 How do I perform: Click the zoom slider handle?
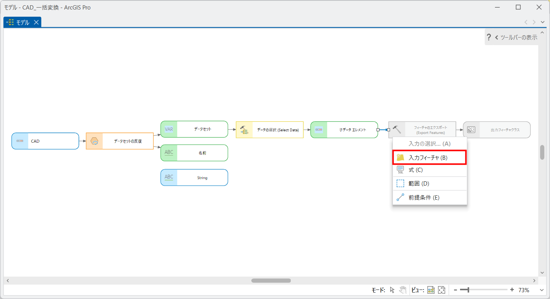tap(468, 290)
